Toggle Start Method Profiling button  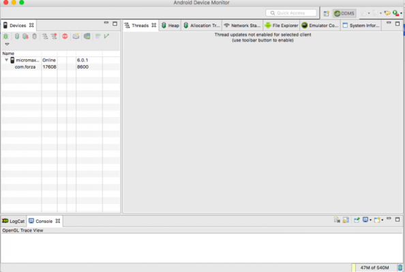(x=54, y=36)
